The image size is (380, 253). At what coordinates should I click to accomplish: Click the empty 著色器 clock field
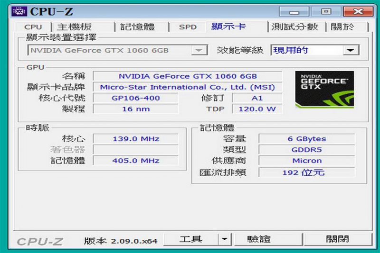pos(136,150)
